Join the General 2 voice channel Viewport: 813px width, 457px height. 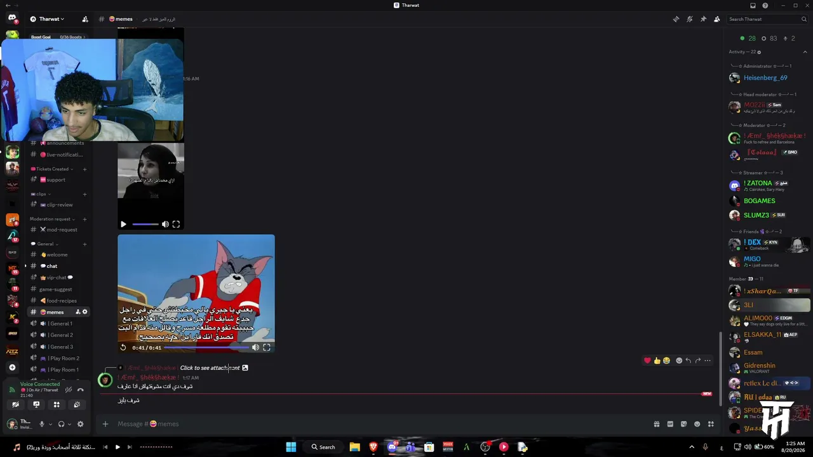(58, 335)
